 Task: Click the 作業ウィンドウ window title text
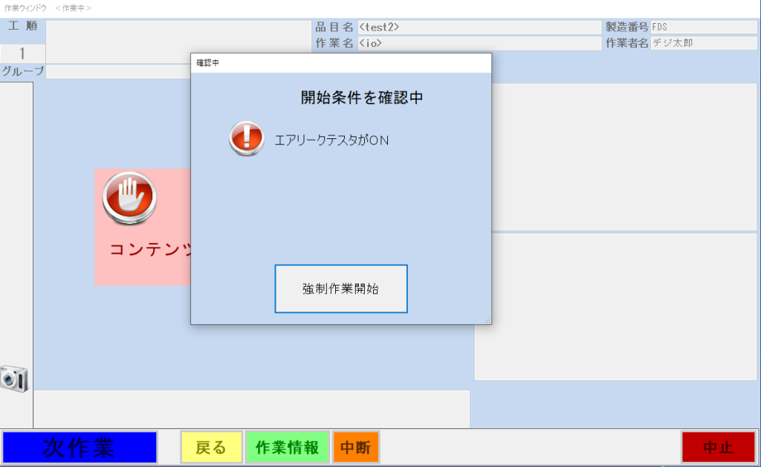[25, 8]
